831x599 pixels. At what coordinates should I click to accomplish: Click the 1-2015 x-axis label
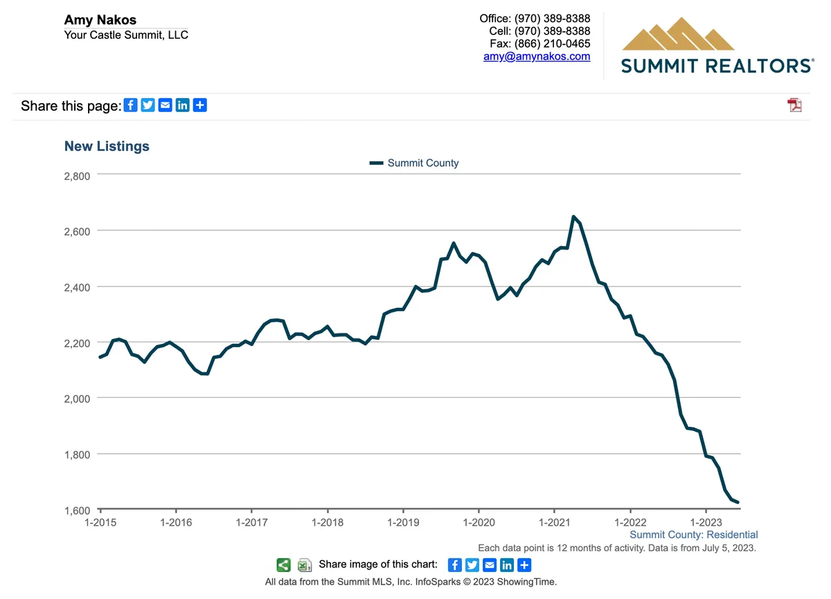(x=100, y=522)
